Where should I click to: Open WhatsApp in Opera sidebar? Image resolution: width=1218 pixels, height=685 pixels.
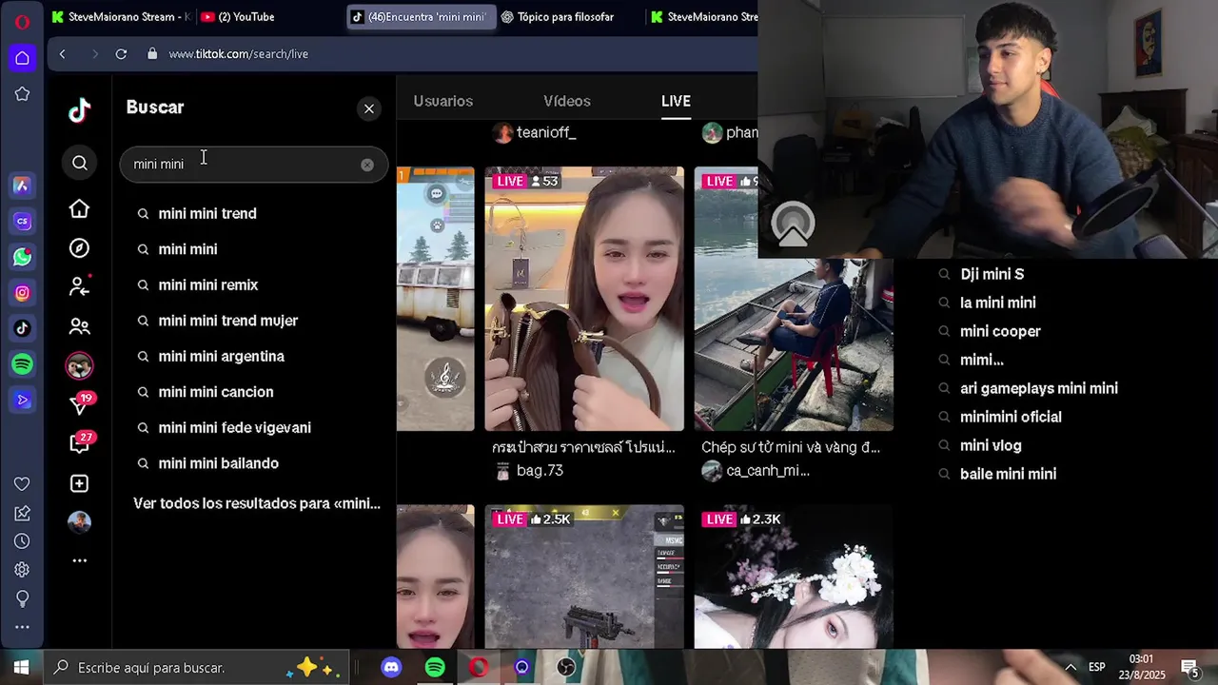point(22,257)
